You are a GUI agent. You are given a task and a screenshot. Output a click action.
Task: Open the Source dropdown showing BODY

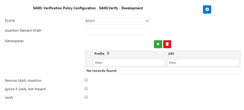coord(118,21)
